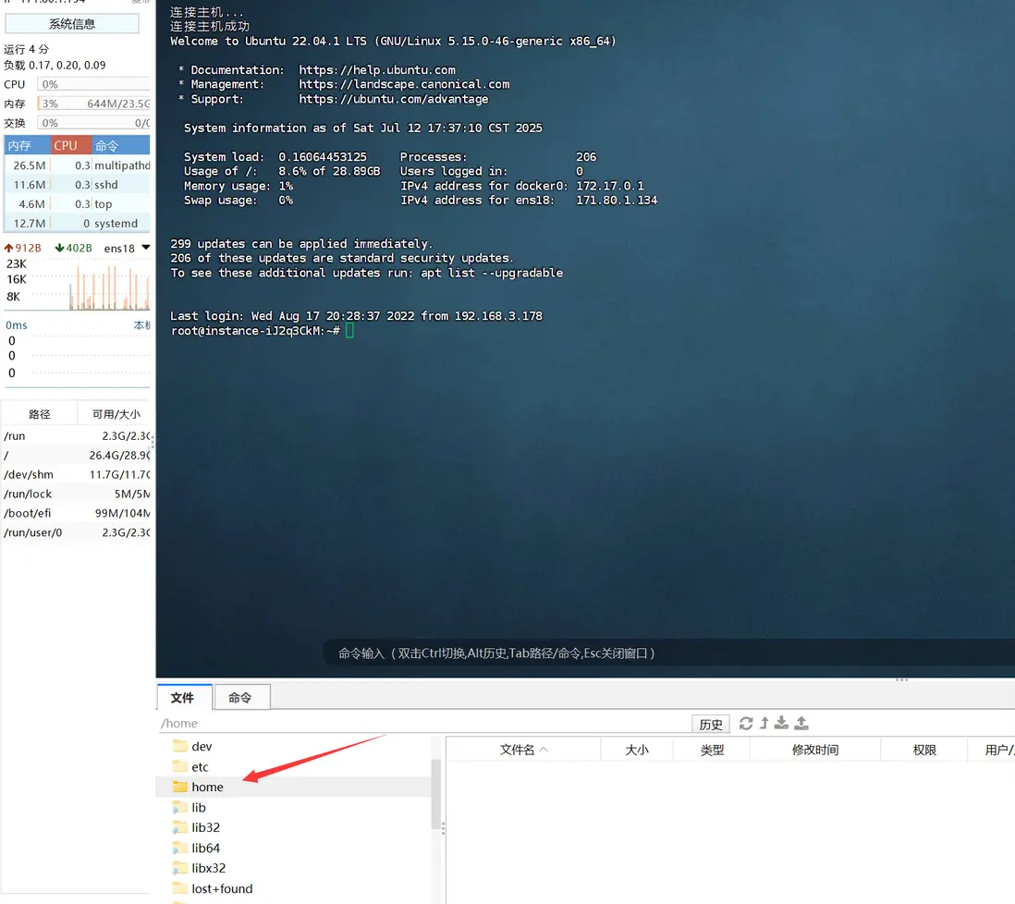Click the lost+found folder icon
Image resolution: width=1015 pixels, height=904 pixels.
coord(180,887)
